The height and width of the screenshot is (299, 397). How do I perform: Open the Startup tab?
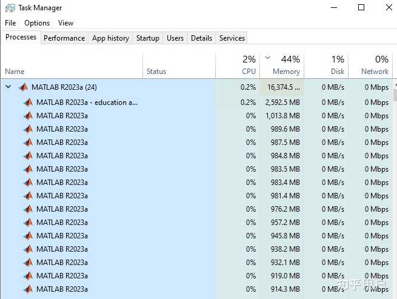(148, 38)
